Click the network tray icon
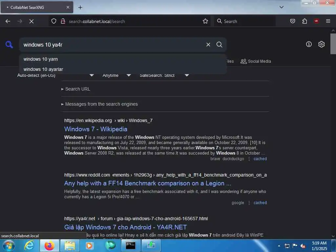The image size is (336, 252). (x=287, y=246)
